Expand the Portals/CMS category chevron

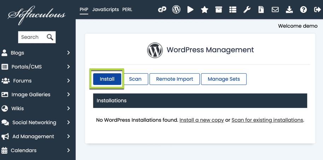[x=69, y=67]
